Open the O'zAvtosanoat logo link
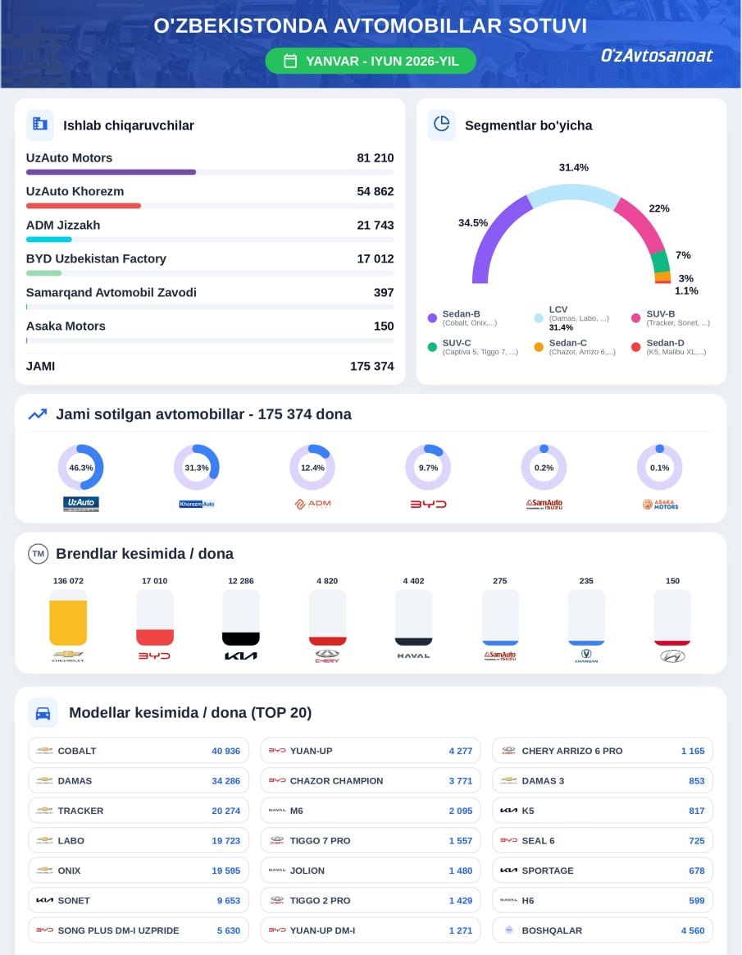 click(656, 56)
